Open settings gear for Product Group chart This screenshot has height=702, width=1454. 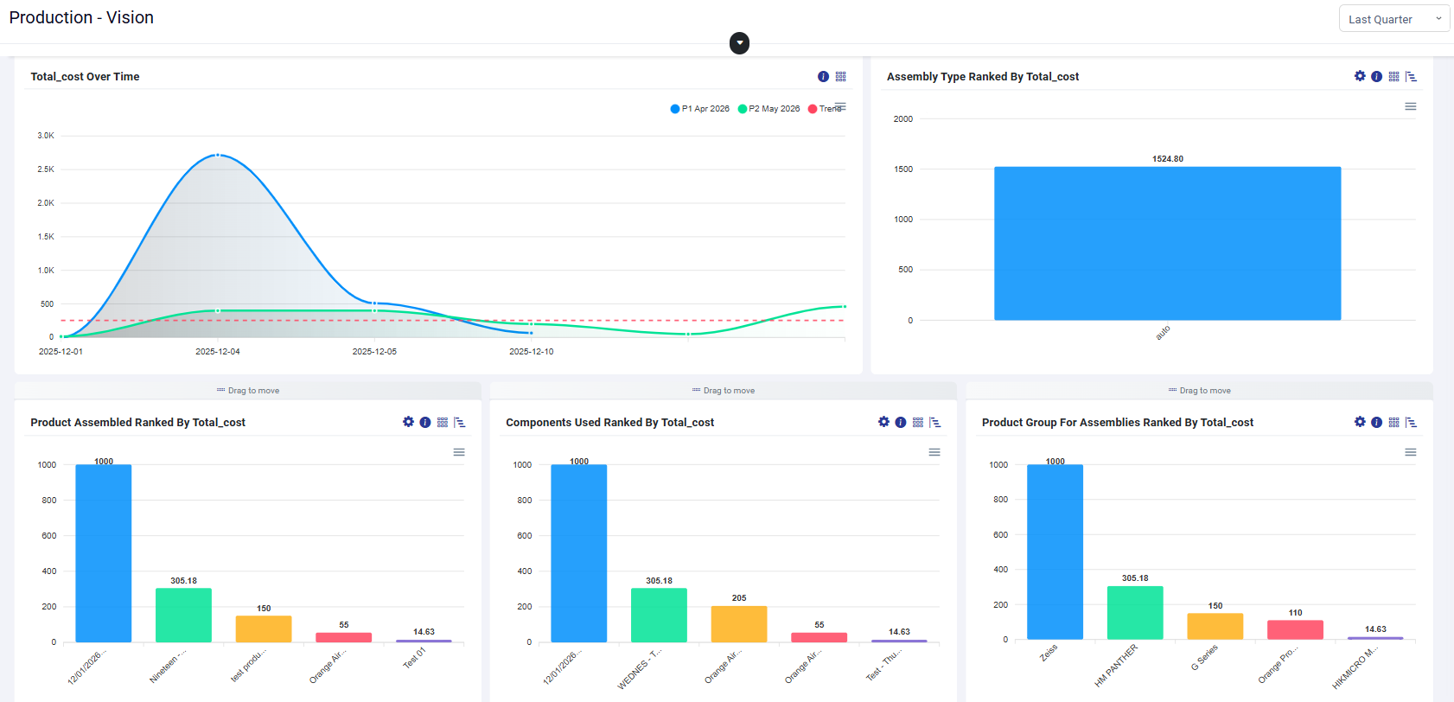(1360, 422)
